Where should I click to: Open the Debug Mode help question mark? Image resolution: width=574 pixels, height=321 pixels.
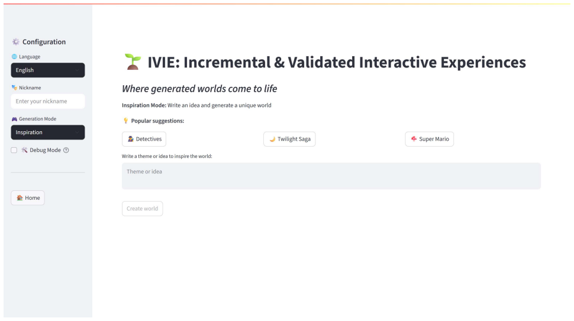click(x=66, y=150)
